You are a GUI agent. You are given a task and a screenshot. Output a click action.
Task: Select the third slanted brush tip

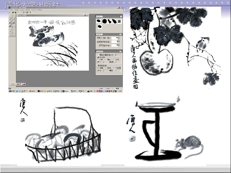point(109,21)
